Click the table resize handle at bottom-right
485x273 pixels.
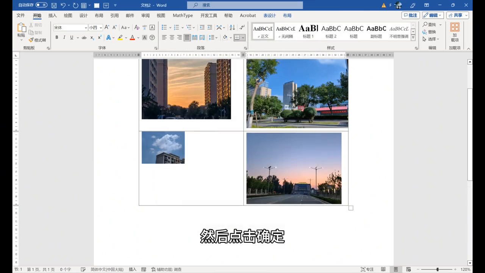click(x=351, y=208)
